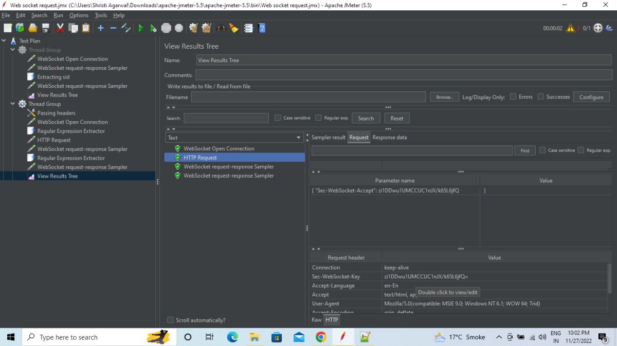The width and height of the screenshot is (617, 346).
Task: Toggle Case sensitive beside the Find button
Action: coord(542,150)
